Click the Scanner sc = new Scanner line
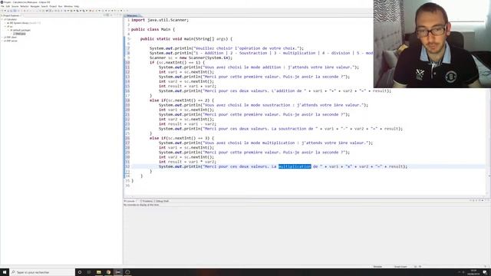 tap(191, 58)
